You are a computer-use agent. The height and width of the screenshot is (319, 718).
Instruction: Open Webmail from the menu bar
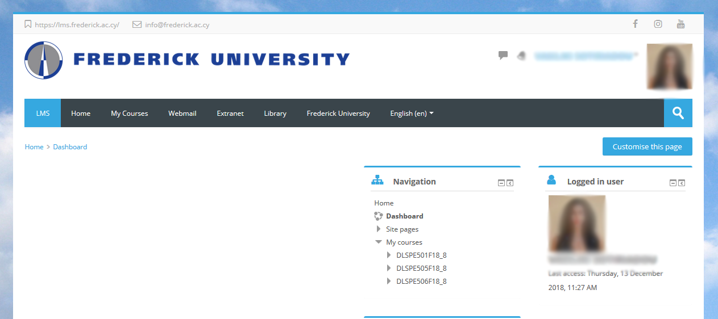point(182,113)
